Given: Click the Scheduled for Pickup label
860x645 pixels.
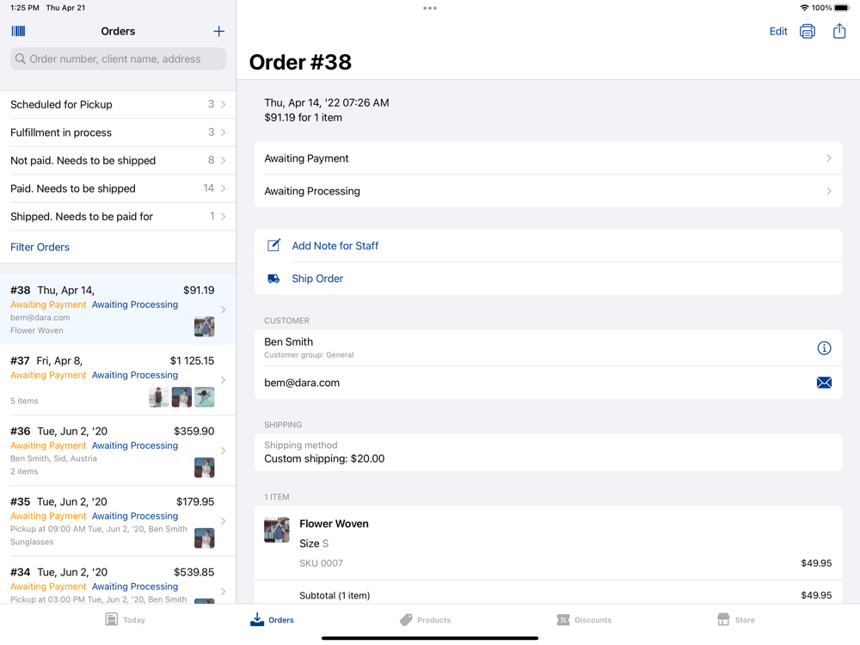Looking at the screenshot, I should [x=61, y=104].
